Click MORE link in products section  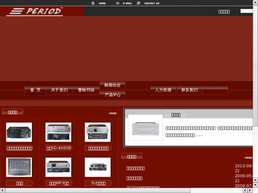(112, 113)
